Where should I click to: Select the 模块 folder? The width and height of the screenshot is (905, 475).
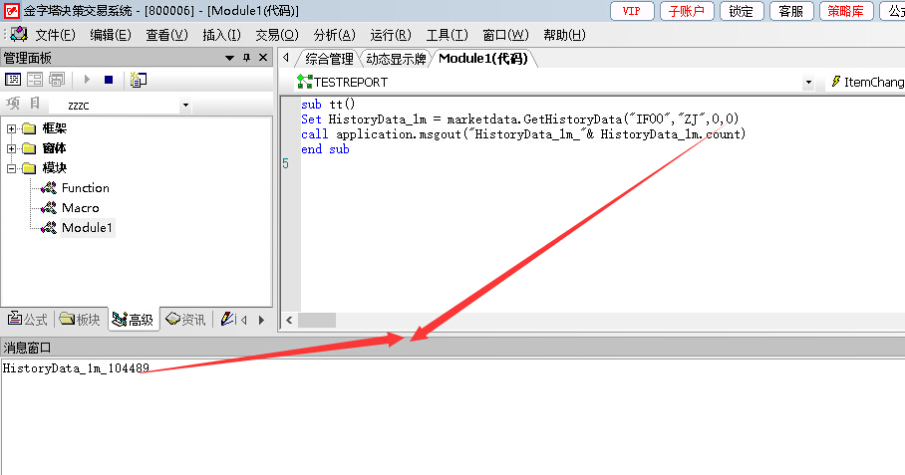point(54,168)
